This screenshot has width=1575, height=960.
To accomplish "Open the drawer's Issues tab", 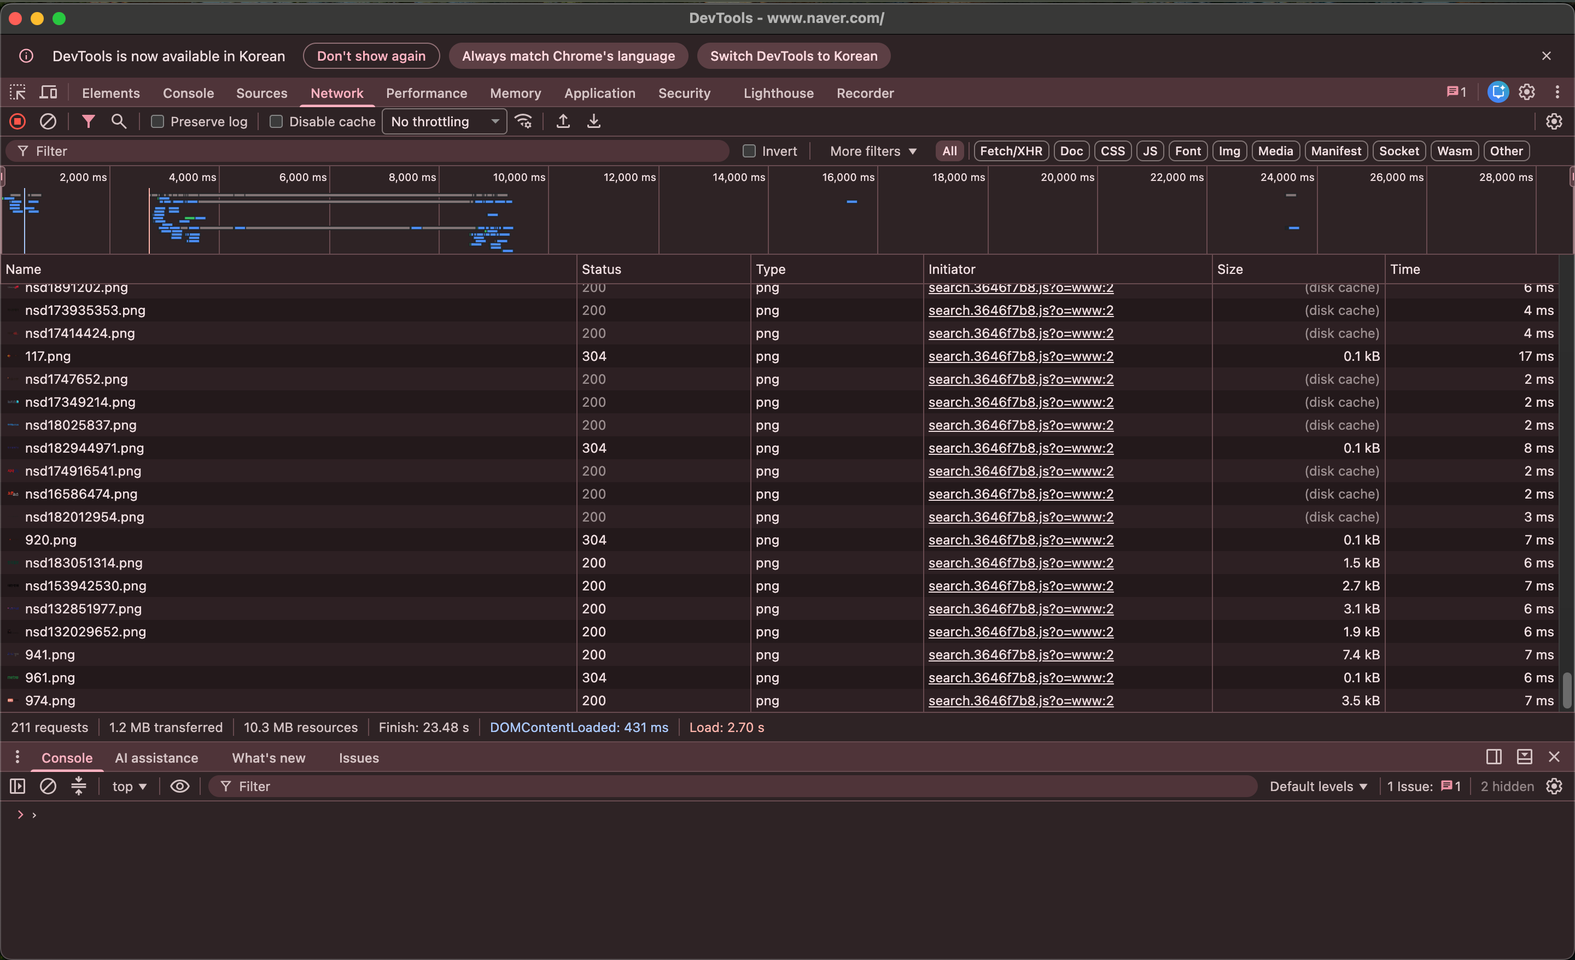I will pyautogui.click(x=359, y=757).
